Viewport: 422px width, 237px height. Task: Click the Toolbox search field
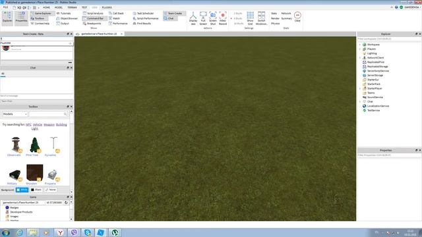pyautogui.click(x=46, y=114)
